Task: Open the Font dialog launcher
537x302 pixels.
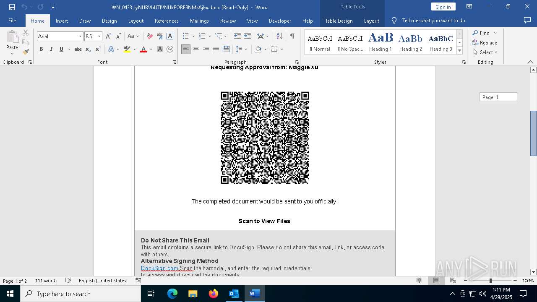Action: (x=175, y=62)
